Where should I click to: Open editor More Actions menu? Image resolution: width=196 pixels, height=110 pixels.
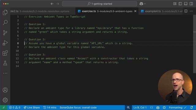[191, 11]
